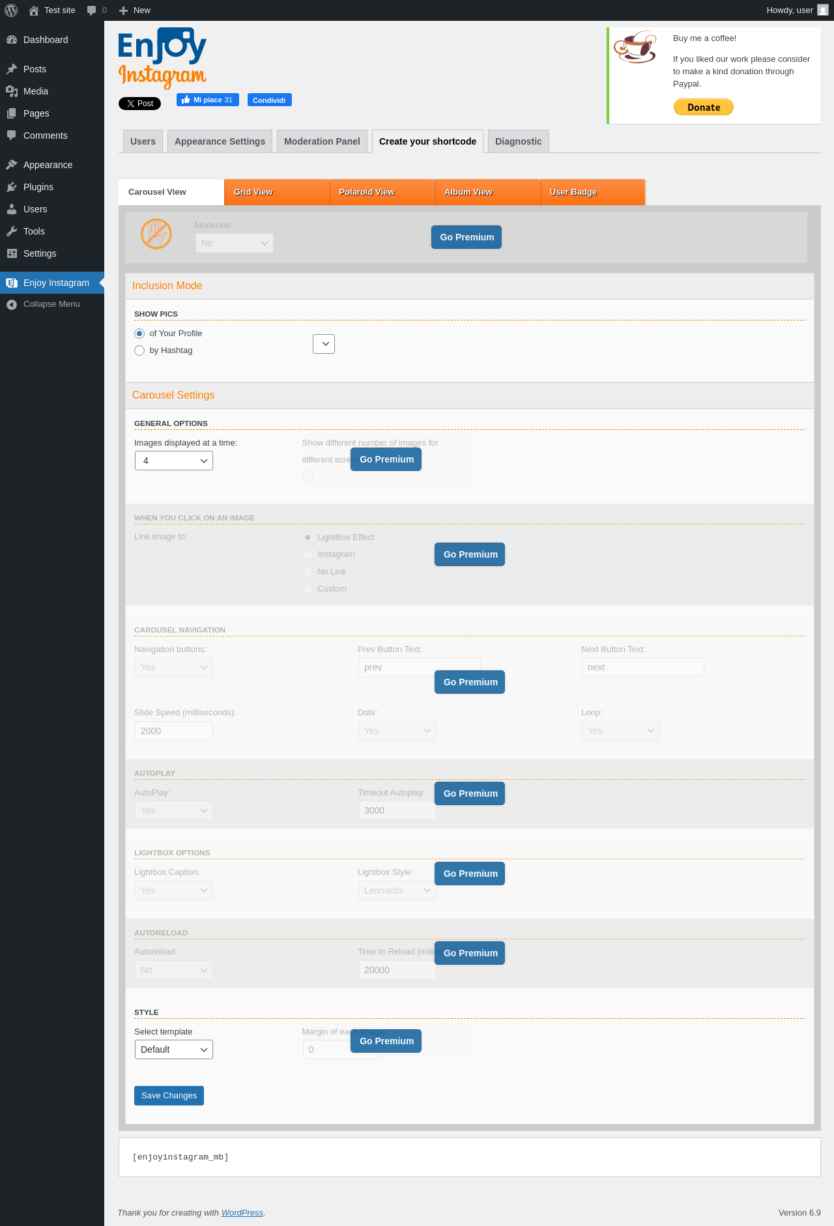834x1226 pixels.
Task: Open the Loop dropdown
Action: click(x=621, y=731)
